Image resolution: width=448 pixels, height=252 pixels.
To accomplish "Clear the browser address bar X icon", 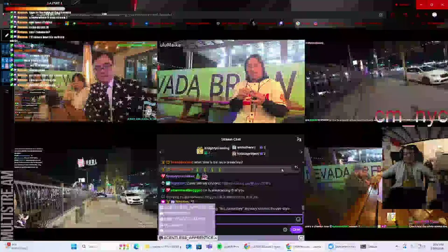I will 381,15.
